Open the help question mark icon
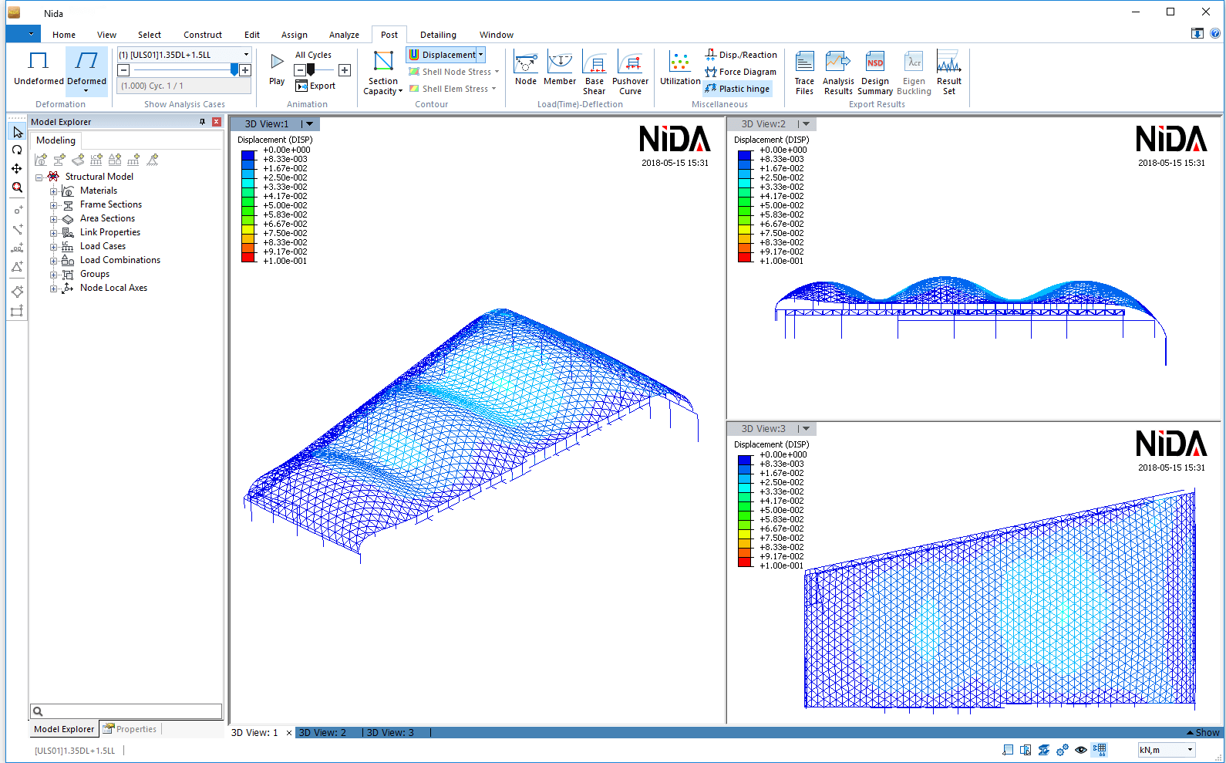The height and width of the screenshot is (763, 1226). pyautogui.click(x=1215, y=33)
